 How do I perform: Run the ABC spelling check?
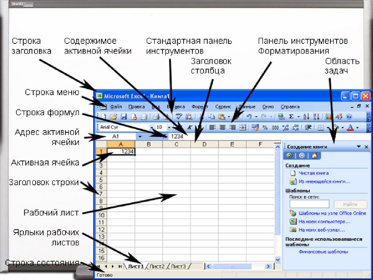click(178, 117)
